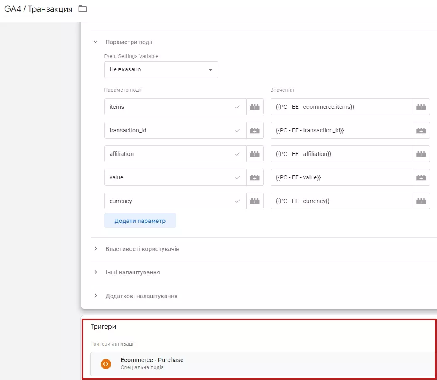Open the Ecommerce - Purchase trigger
437x380 pixels.
pos(263,364)
